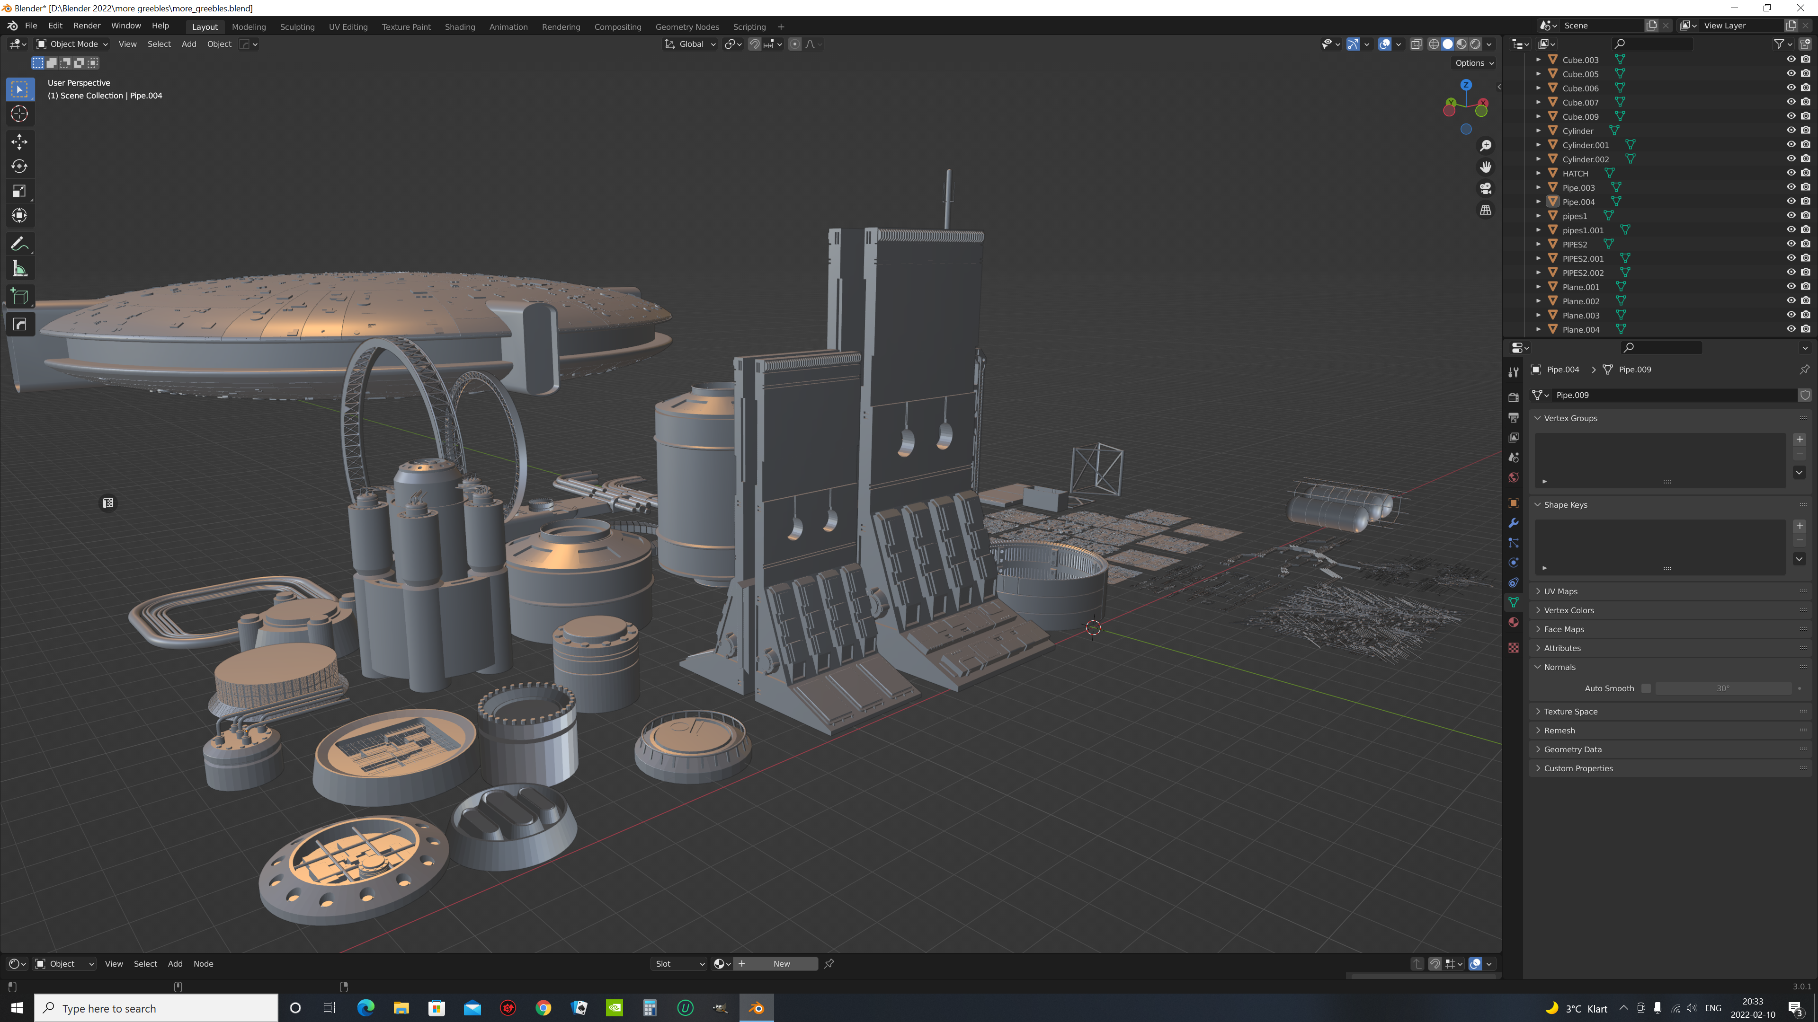Select the Move tool in the viewport toolbar

tap(19, 142)
